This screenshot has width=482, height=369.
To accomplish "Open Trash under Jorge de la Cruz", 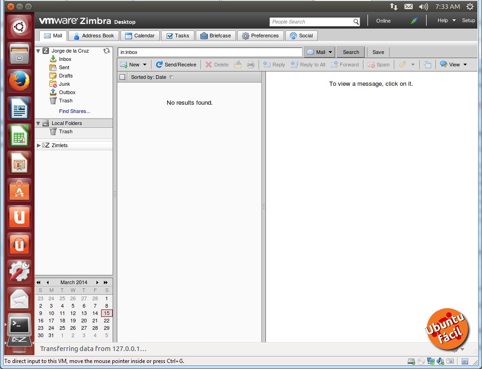I will point(66,101).
